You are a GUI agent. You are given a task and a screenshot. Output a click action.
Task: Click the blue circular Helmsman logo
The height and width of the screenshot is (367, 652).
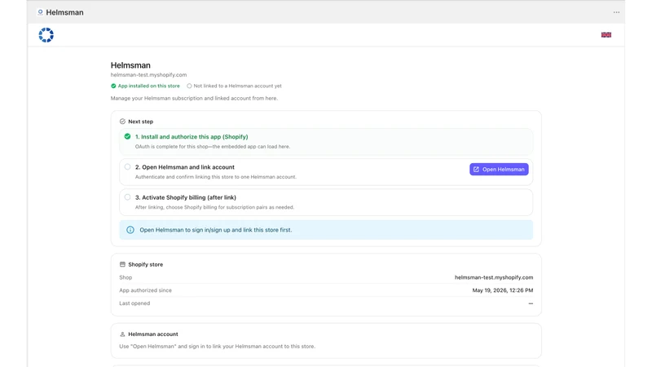[x=46, y=35]
